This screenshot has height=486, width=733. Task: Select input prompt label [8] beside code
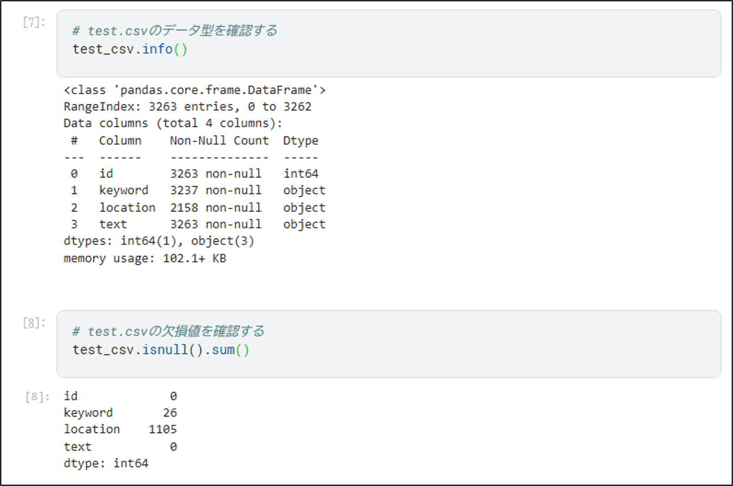tap(34, 322)
